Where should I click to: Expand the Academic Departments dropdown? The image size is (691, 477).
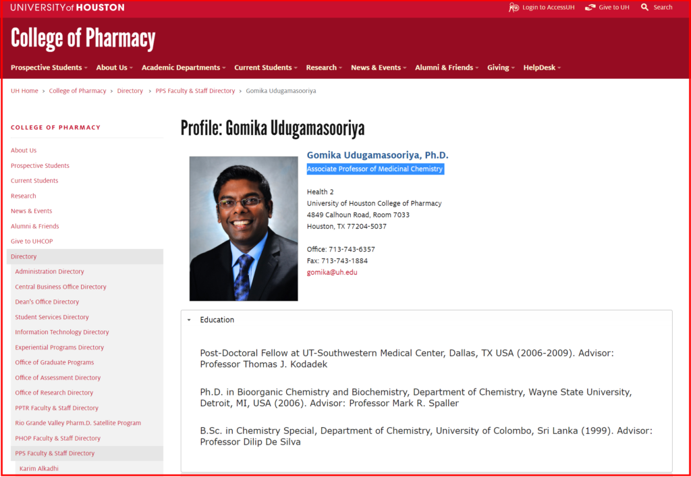pyautogui.click(x=184, y=67)
